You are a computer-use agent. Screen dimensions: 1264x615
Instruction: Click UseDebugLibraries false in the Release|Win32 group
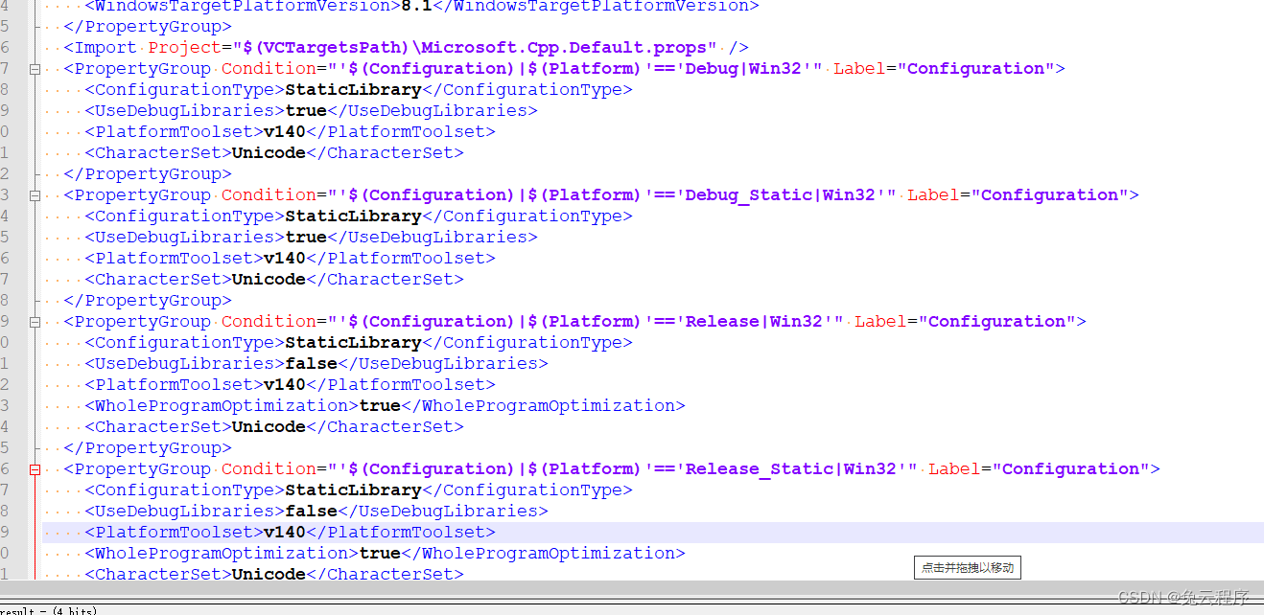pyautogui.click(x=311, y=364)
